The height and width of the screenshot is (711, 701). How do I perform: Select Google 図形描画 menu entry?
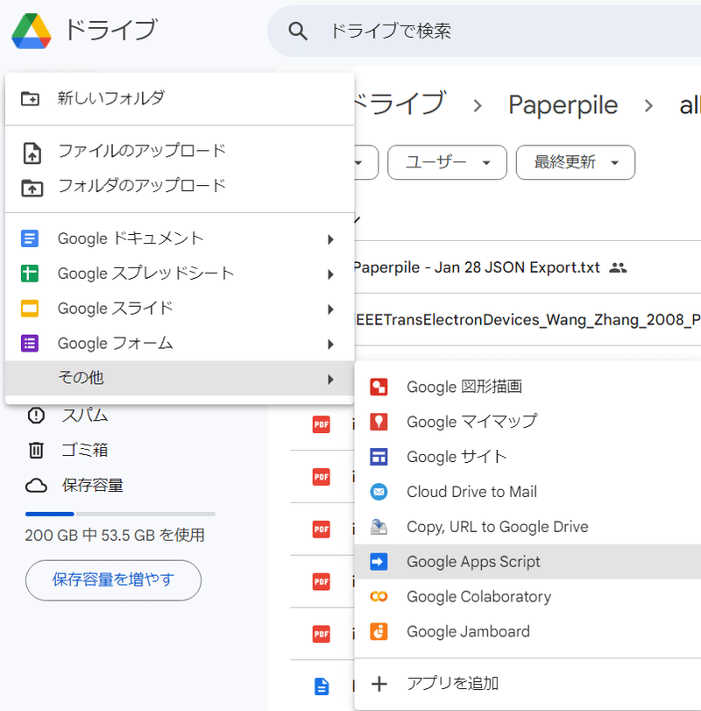click(528, 387)
